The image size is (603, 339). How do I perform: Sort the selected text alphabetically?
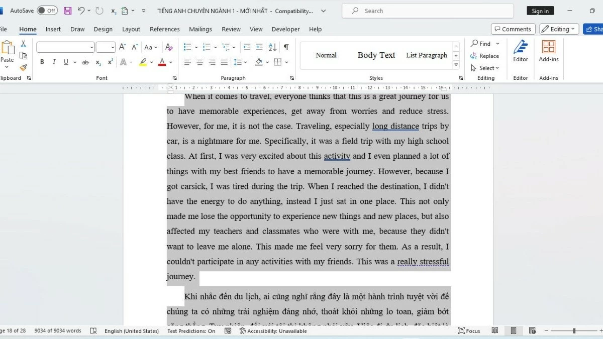point(272,47)
